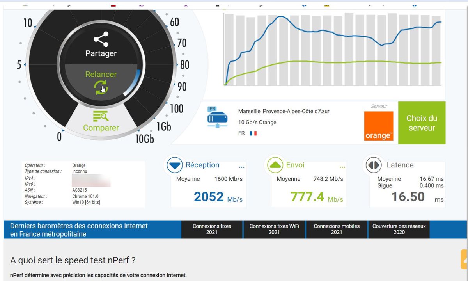This screenshot has height=281, width=468.
Task: Open the Connexions fixes WiFi 2021 tab
Action: [274, 229]
